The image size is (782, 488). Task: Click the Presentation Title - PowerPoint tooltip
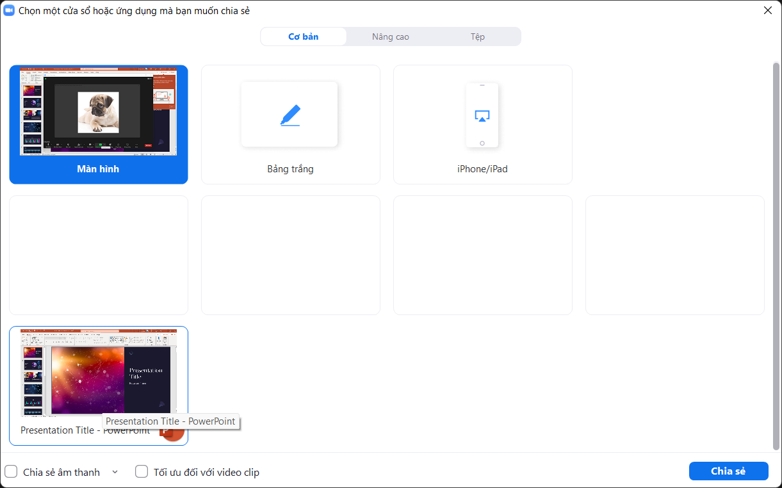pos(170,421)
